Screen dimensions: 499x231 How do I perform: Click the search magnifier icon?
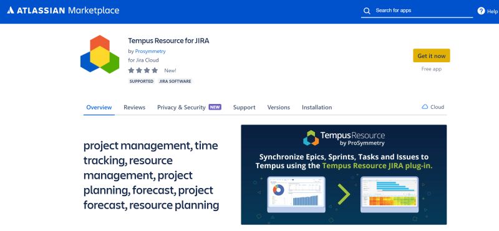pyautogui.click(x=367, y=11)
